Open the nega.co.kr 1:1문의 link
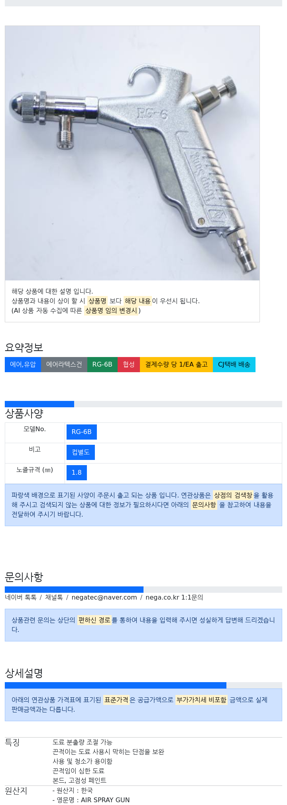Viewport: 287px width, 805px height. tap(174, 598)
